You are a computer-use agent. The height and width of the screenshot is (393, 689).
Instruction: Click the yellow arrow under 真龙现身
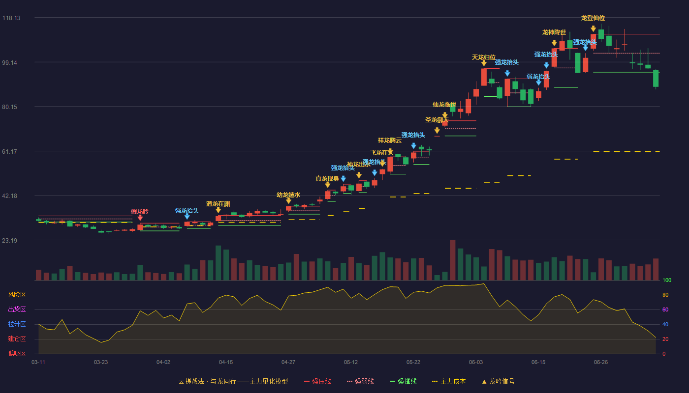[x=327, y=185]
